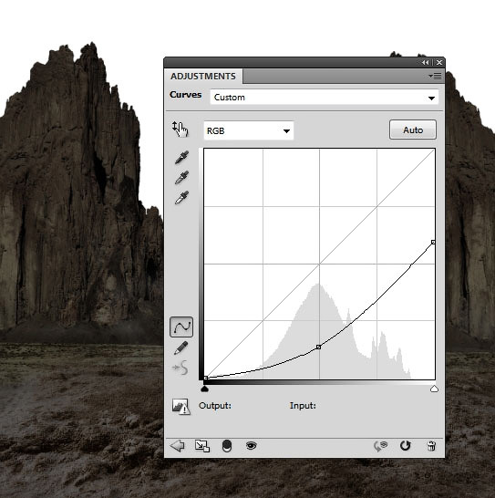Screen dimensions: 495x498
Task: Click the black point input slider
Action: 205,389
